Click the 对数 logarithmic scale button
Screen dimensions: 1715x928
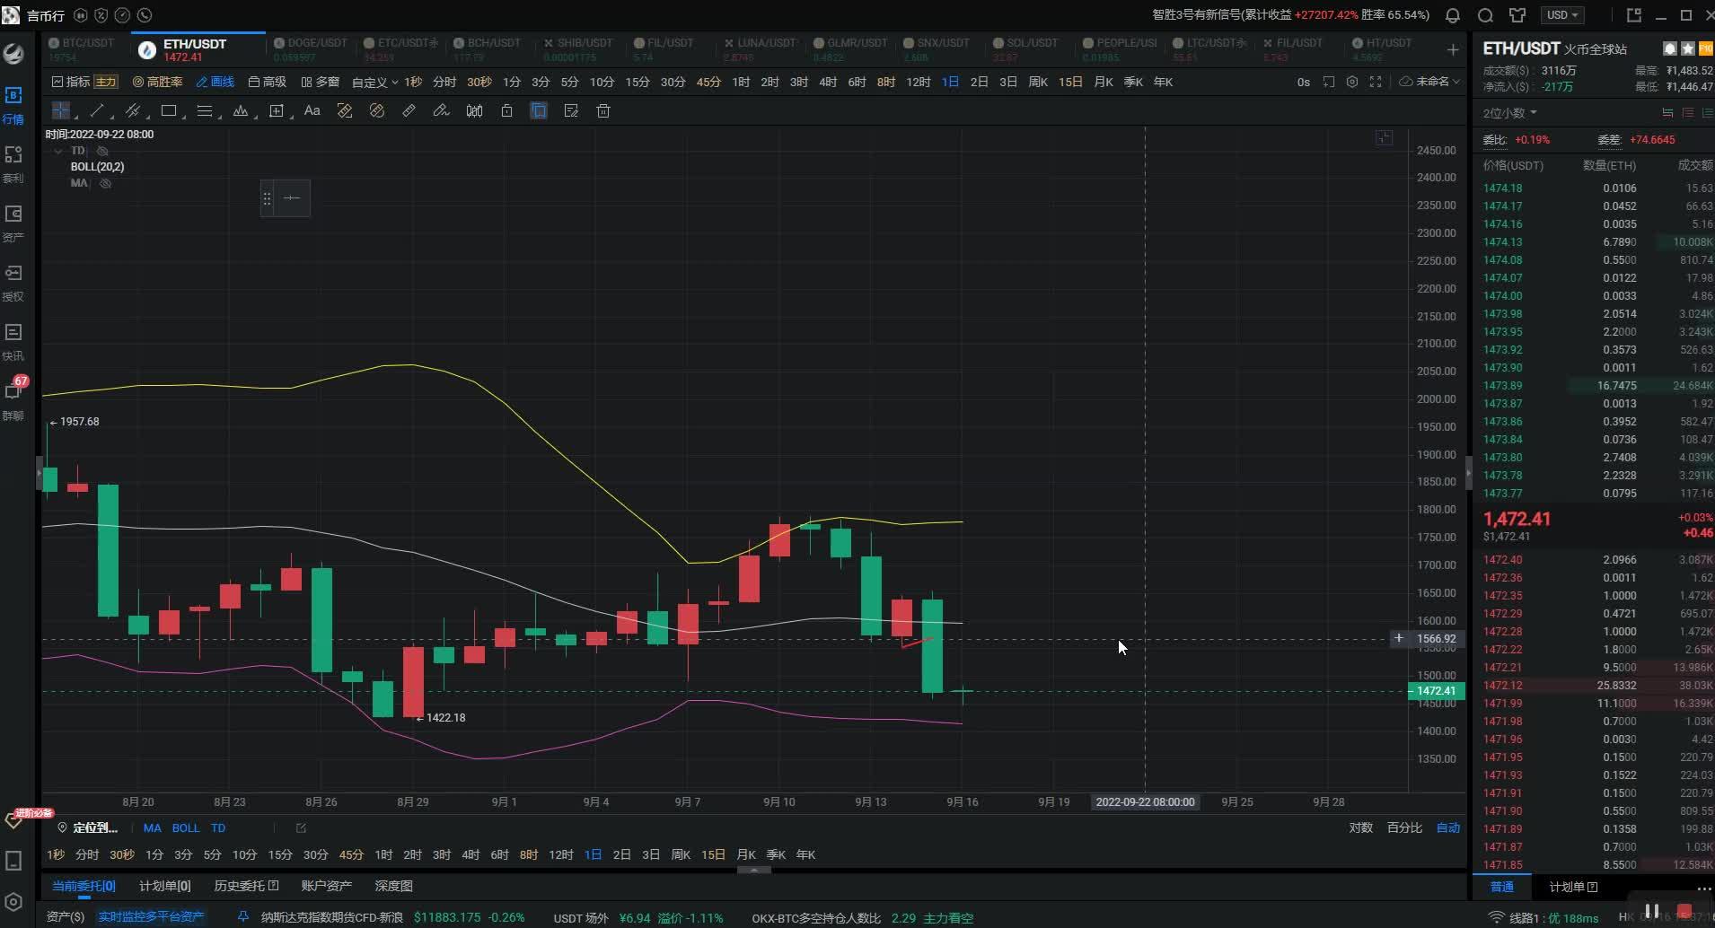(x=1360, y=827)
